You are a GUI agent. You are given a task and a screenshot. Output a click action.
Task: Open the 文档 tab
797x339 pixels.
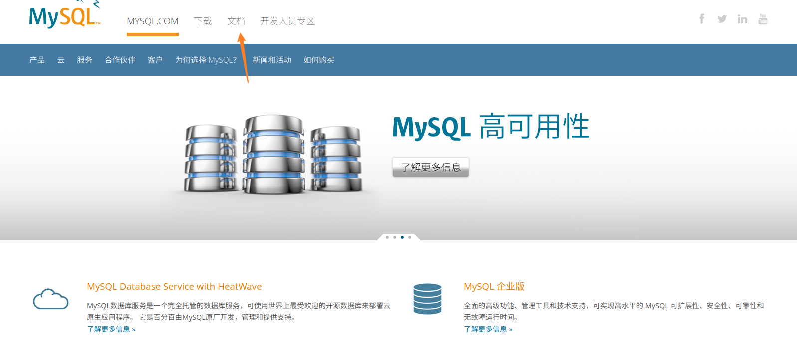pyautogui.click(x=236, y=21)
